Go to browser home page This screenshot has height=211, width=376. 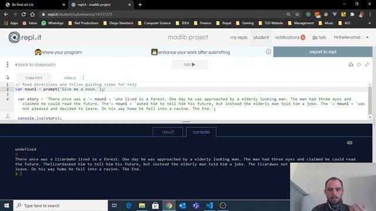pos(32,14)
